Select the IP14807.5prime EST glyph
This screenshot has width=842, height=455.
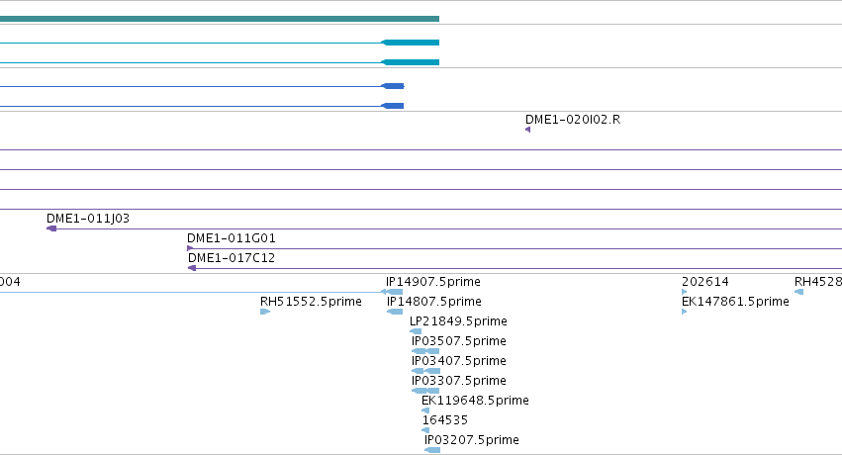coord(395,312)
